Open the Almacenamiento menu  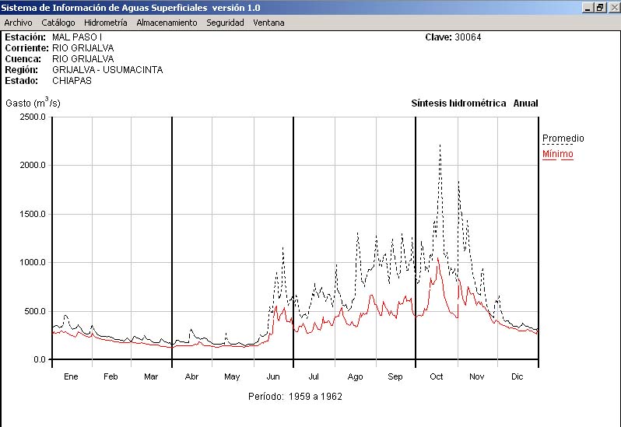pyautogui.click(x=167, y=23)
